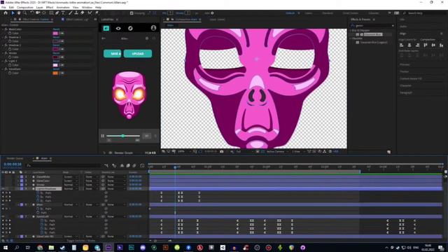The image size is (448, 252).
Task: Select the Rotation tool
Action: (32, 13)
